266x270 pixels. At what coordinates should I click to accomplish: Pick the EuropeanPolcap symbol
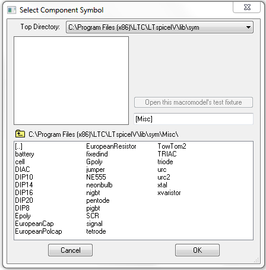pyautogui.click(x=39, y=231)
